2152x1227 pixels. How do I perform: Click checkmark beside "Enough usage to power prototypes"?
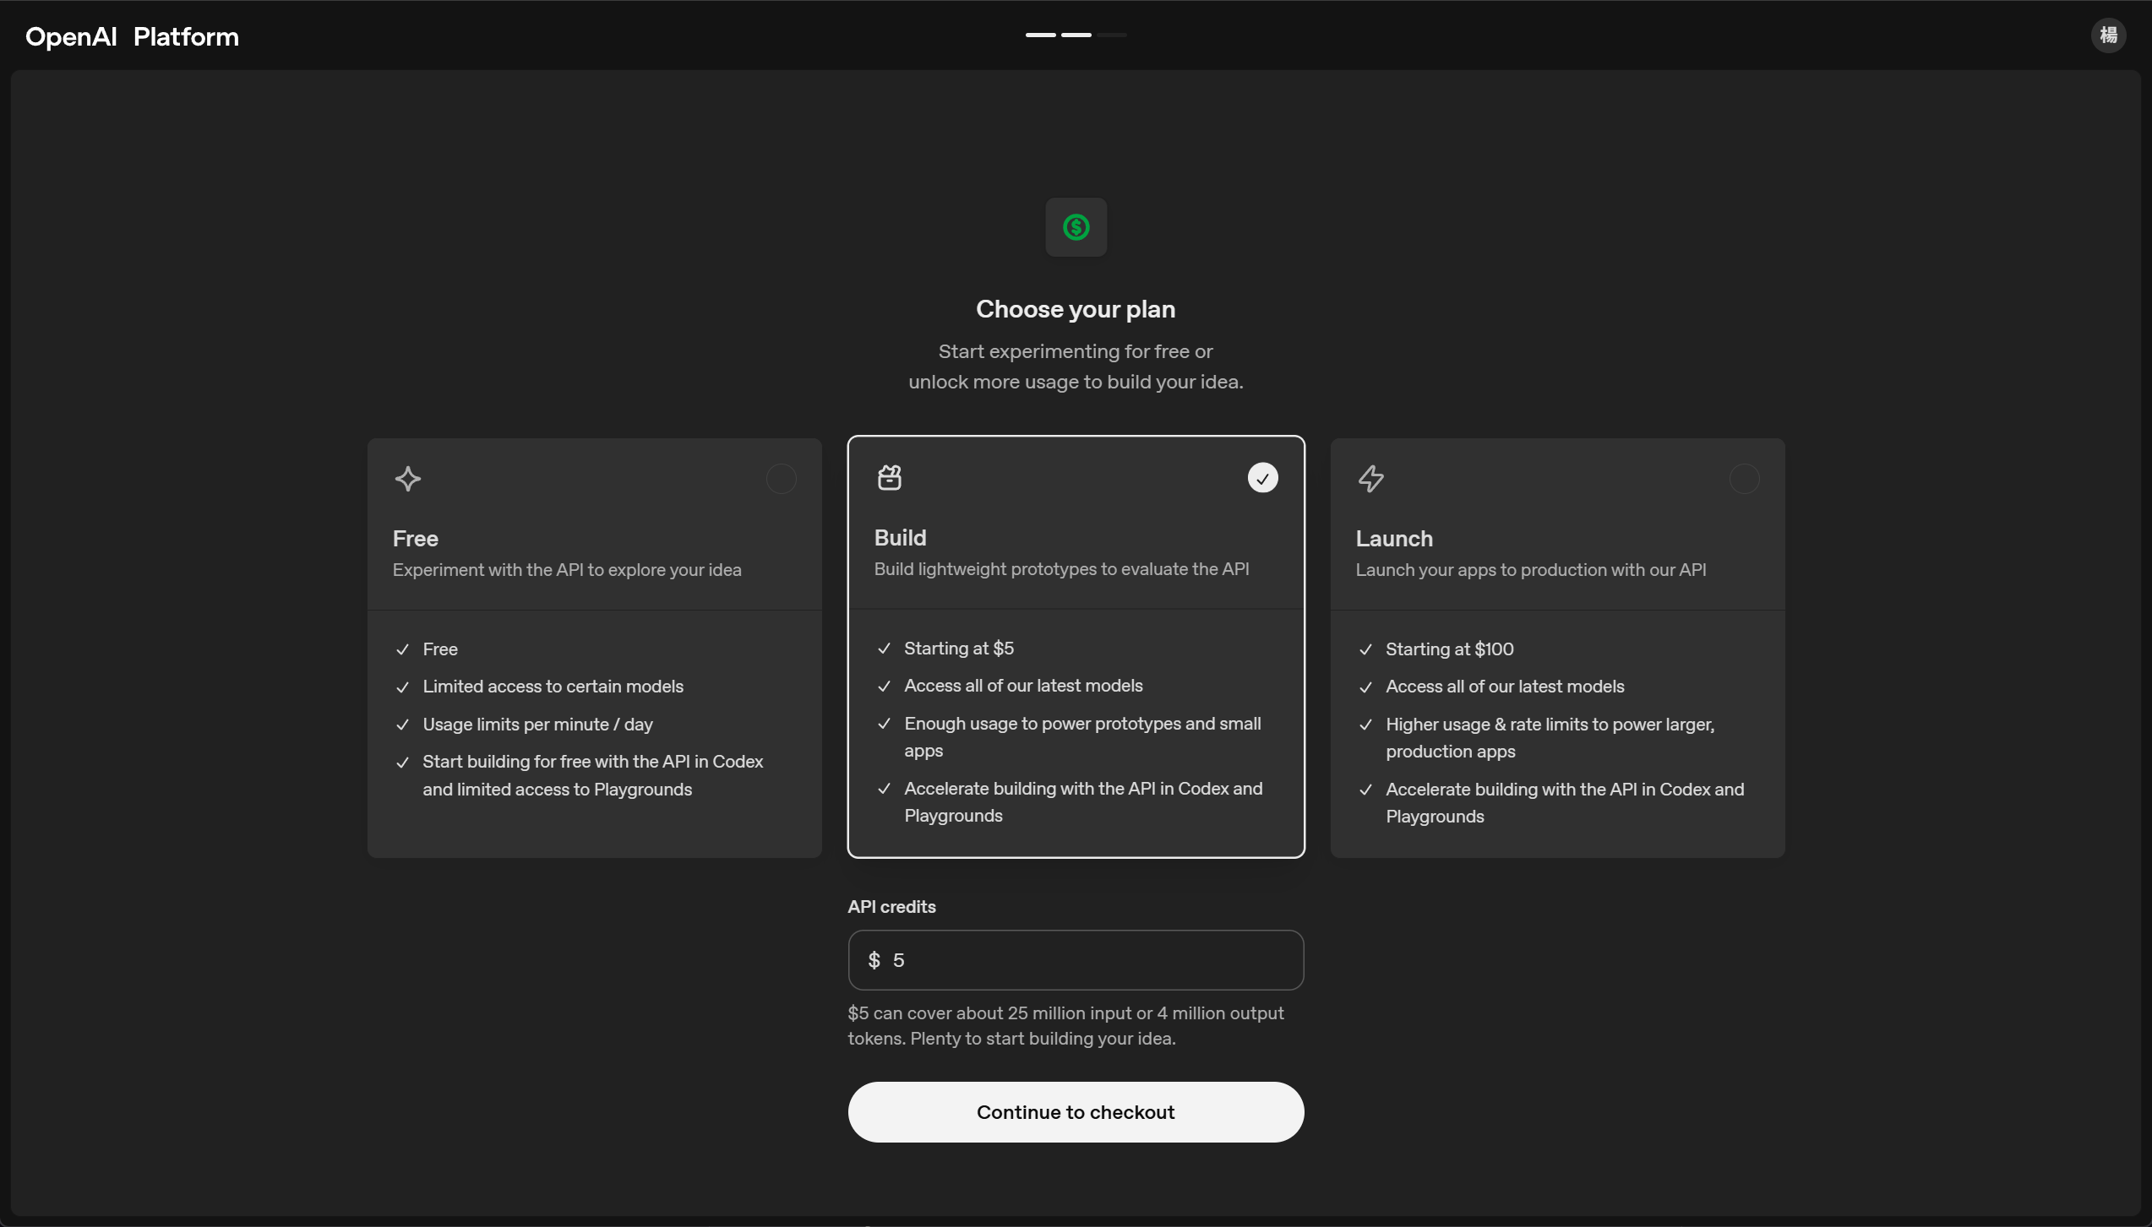click(x=884, y=724)
